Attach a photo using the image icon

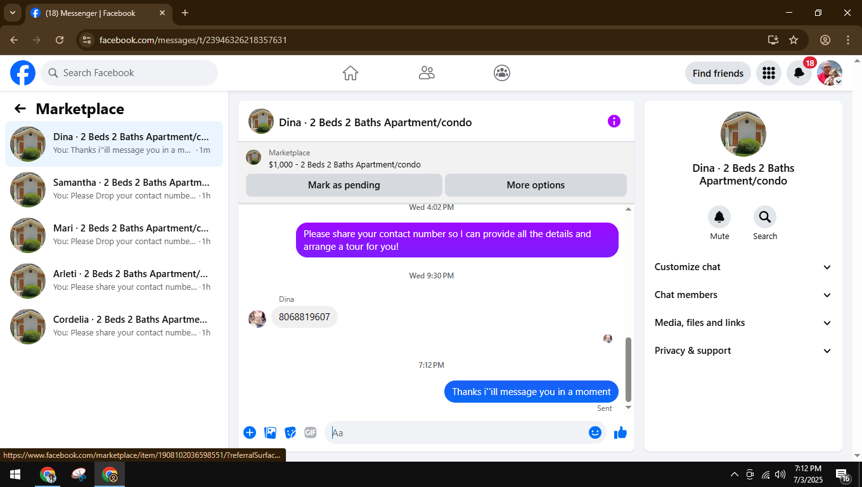coord(271,432)
